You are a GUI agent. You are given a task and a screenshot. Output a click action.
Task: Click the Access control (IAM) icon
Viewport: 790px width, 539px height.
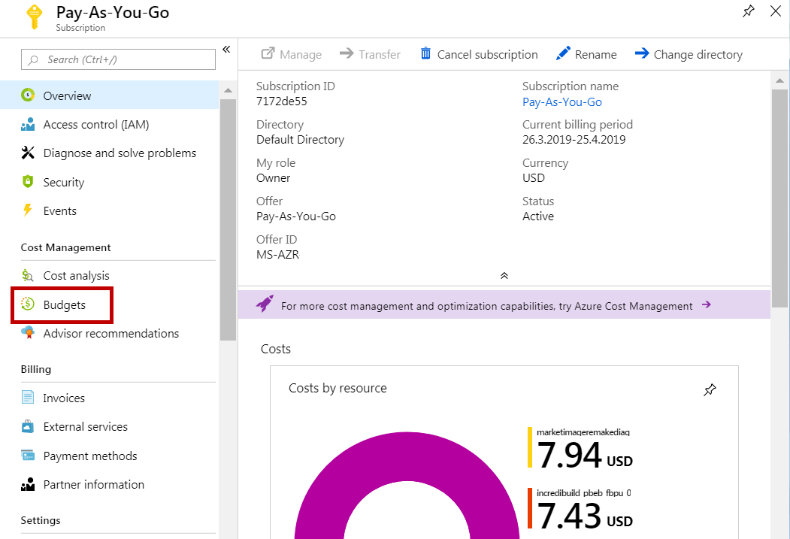28,125
